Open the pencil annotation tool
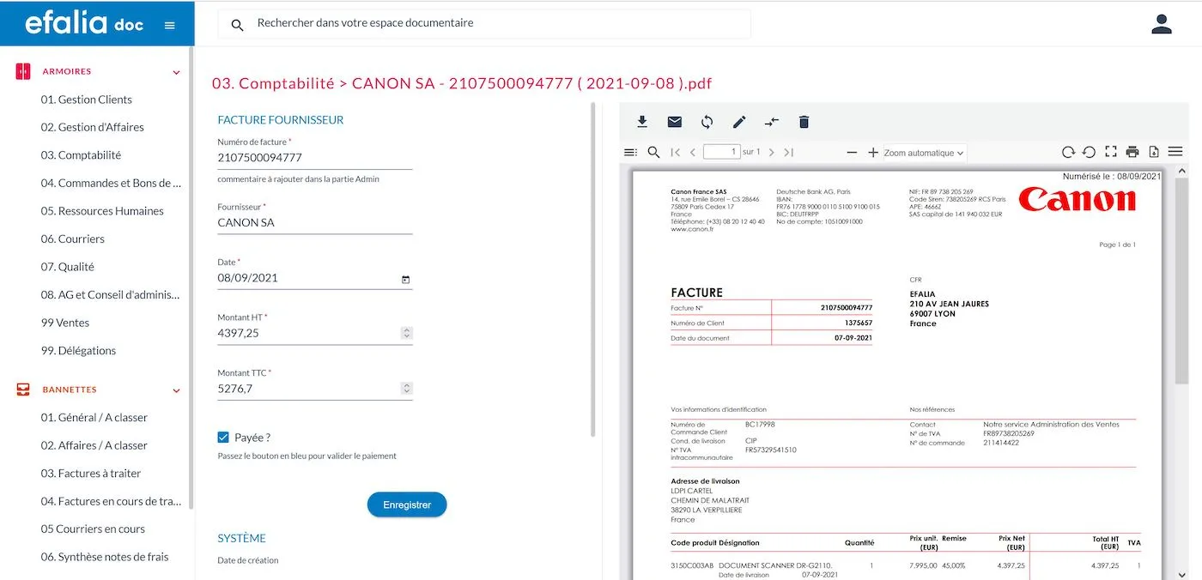 click(738, 122)
